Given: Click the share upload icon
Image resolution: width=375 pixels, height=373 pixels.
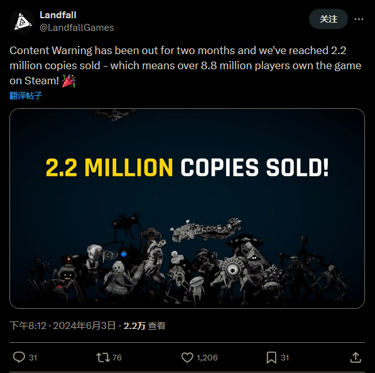Looking at the screenshot, I should pos(356,357).
